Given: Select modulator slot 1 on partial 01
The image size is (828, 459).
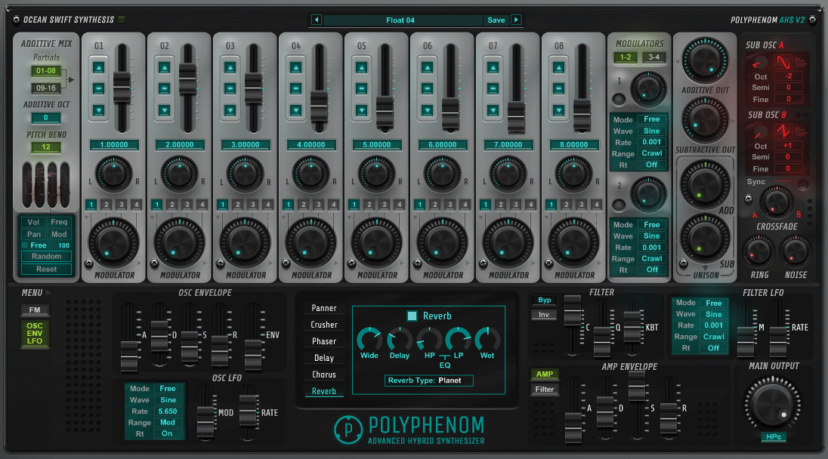Looking at the screenshot, I should coord(91,205).
